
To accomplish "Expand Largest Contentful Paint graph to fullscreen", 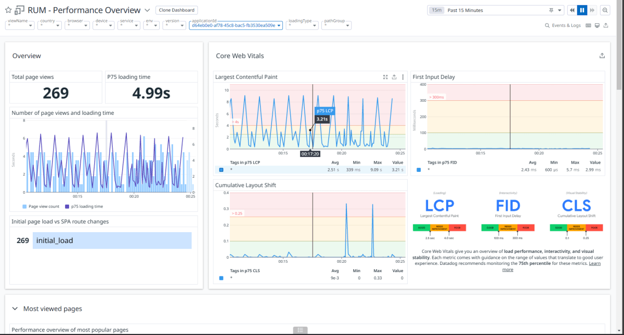I will pyautogui.click(x=385, y=77).
